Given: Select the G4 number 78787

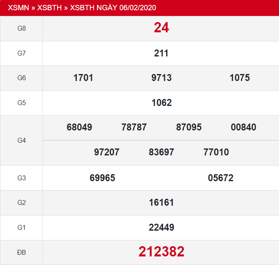Looking at the screenshot, I should [x=134, y=127].
